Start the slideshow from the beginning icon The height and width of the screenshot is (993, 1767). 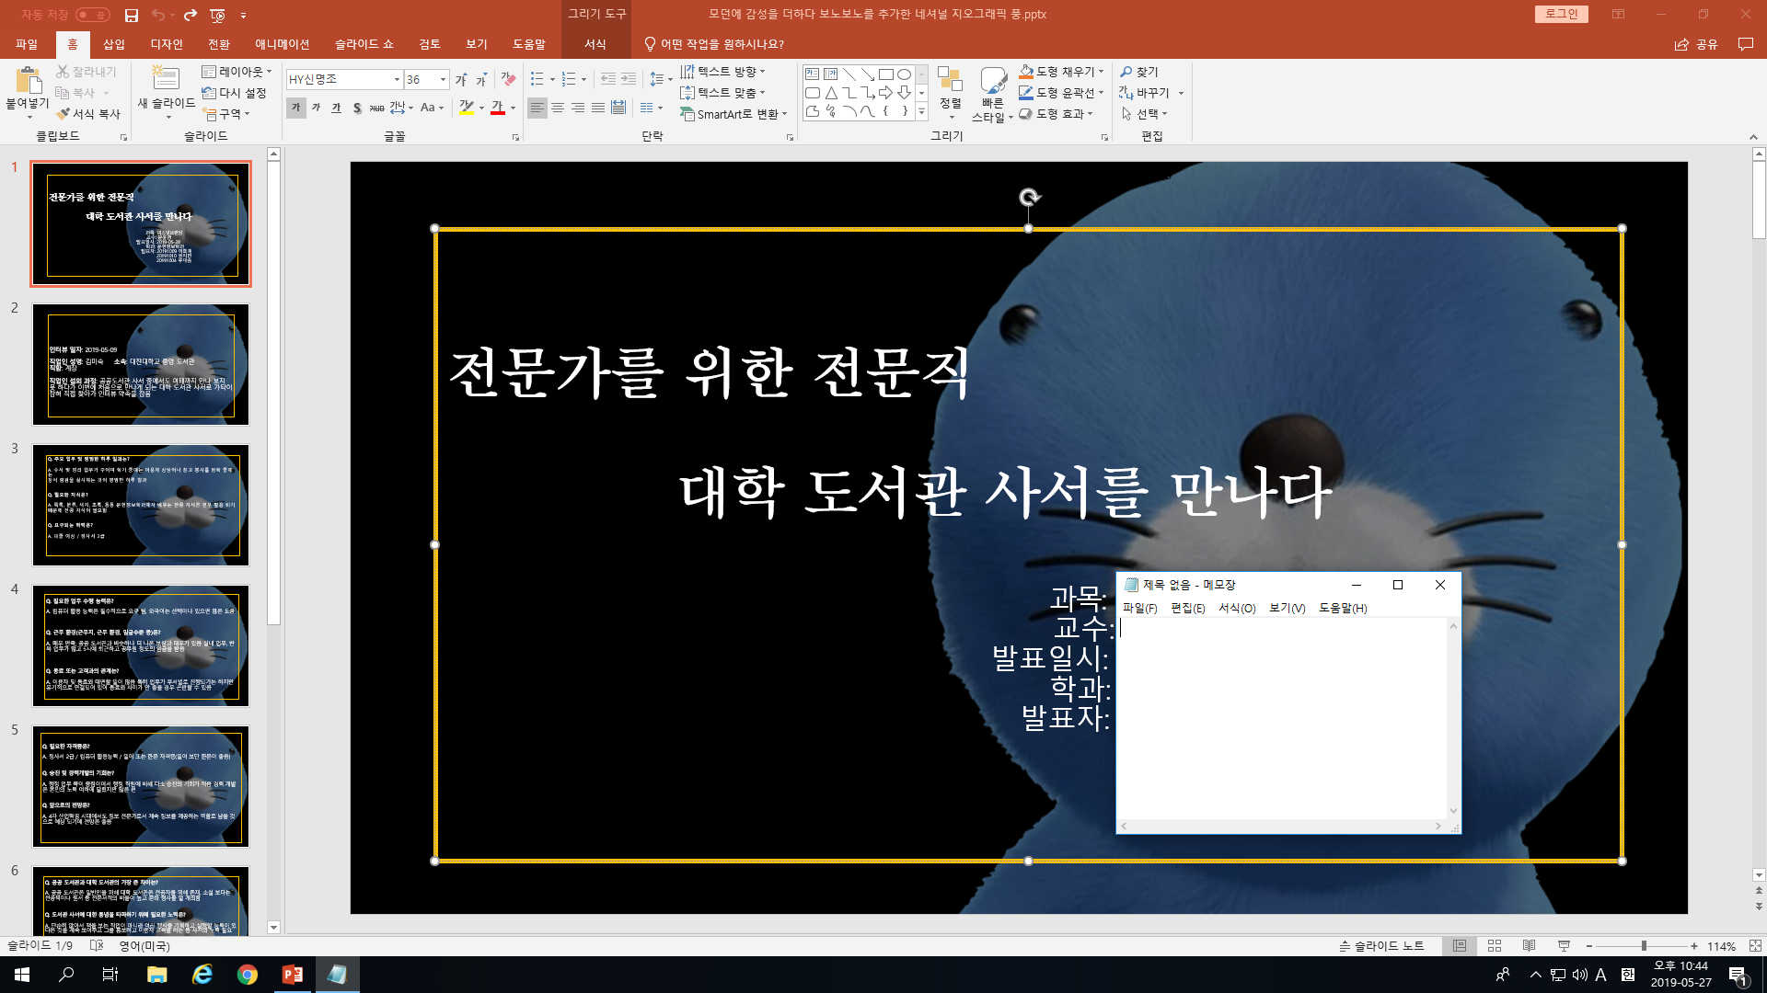(x=218, y=15)
